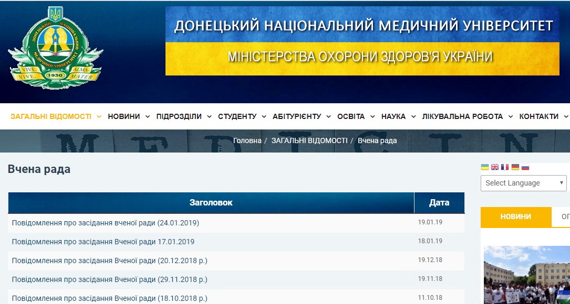Open the meeting notice for 24.01.2019
The height and width of the screenshot is (304, 570).
pyautogui.click(x=106, y=223)
